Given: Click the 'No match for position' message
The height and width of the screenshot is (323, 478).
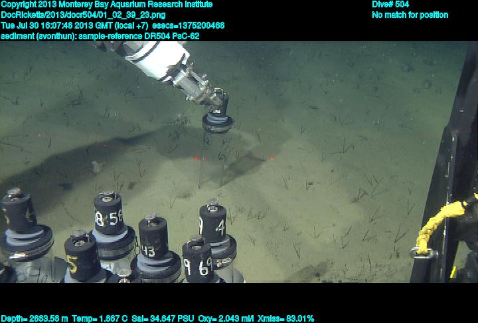Looking at the screenshot, I should pyautogui.click(x=410, y=15).
